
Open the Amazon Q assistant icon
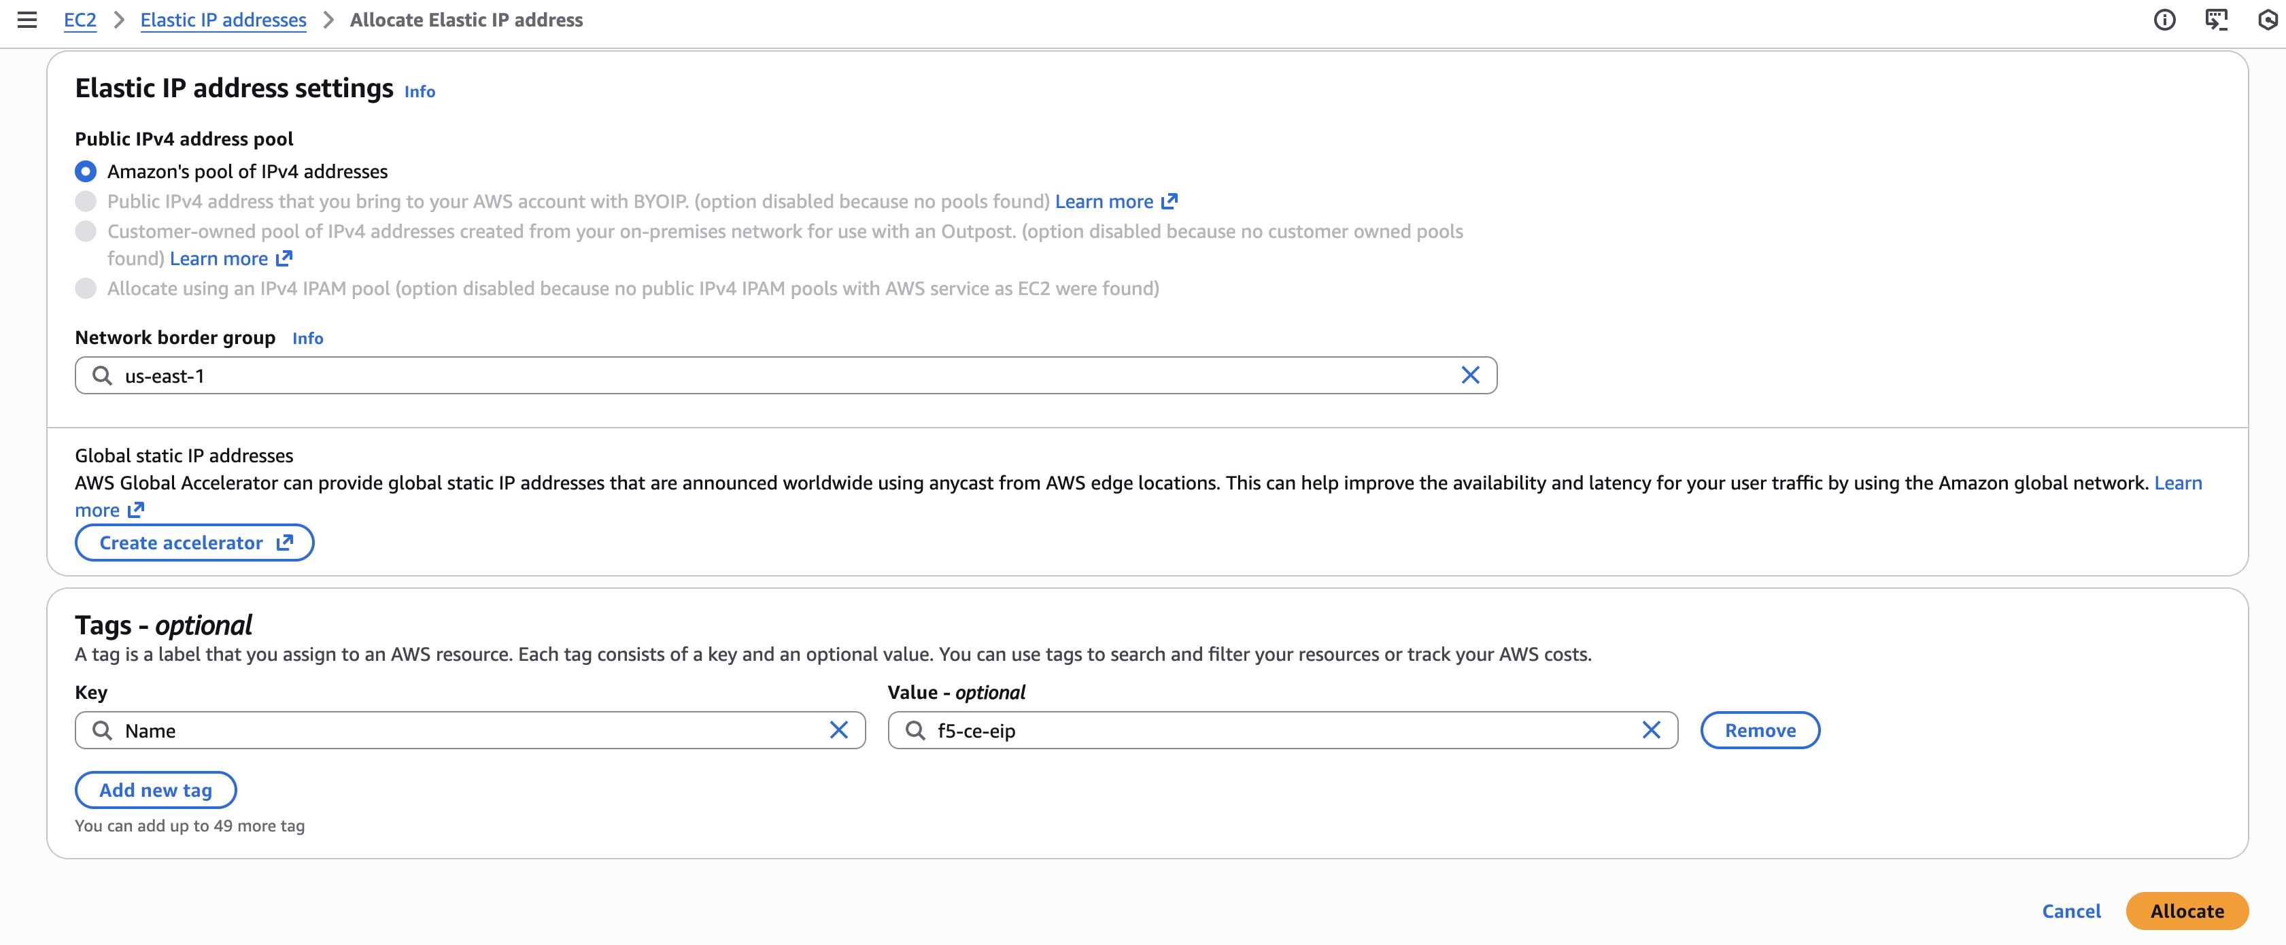pyautogui.click(x=2269, y=20)
